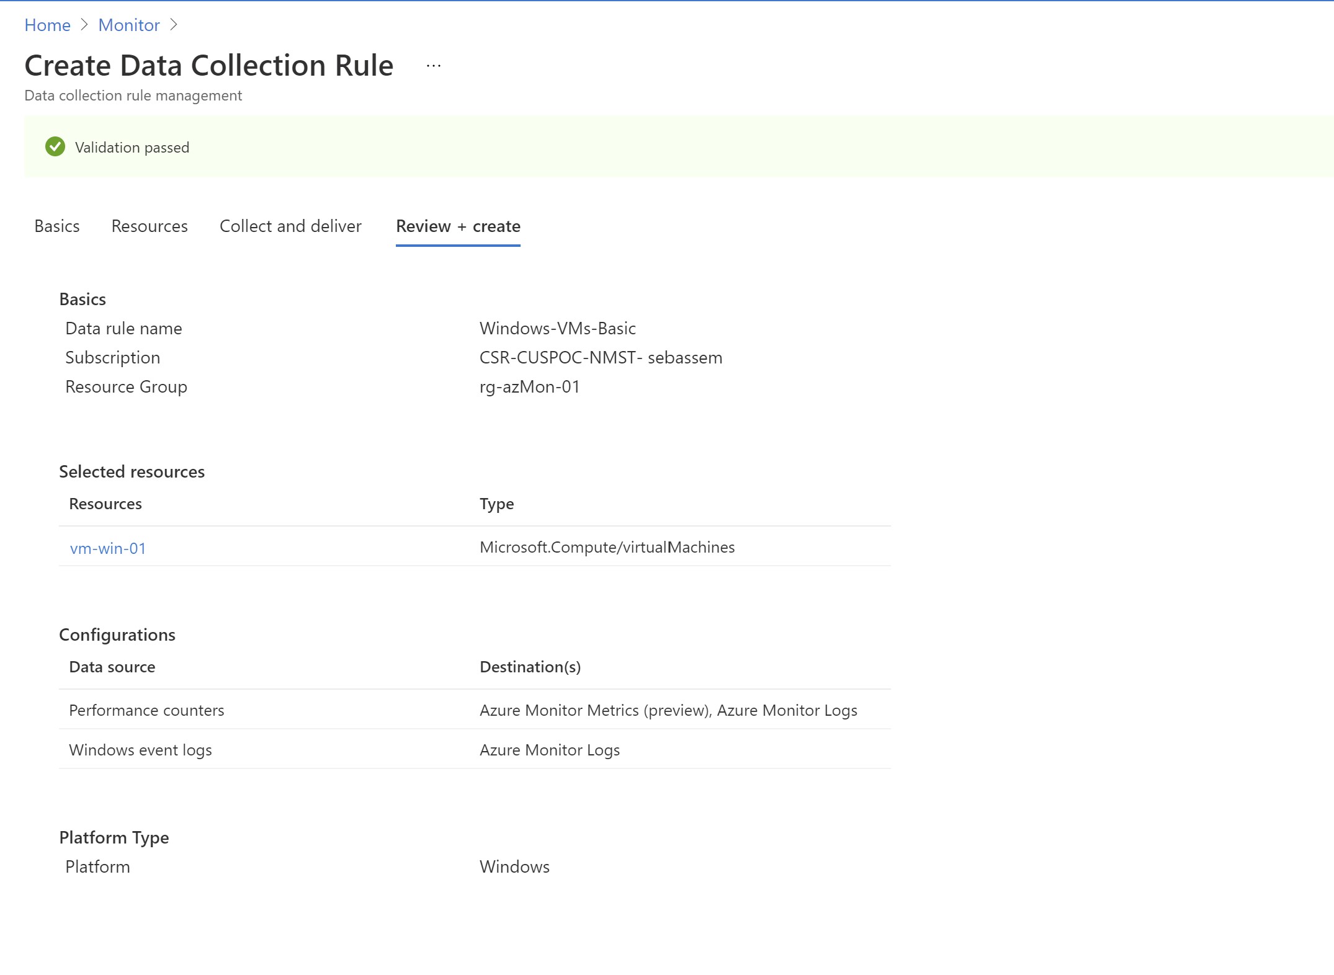The height and width of the screenshot is (975, 1334).
Task: Click the green Validation passed checkmark icon
Action: pyautogui.click(x=55, y=147)
